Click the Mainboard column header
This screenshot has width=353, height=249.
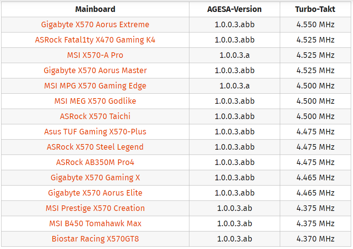coord(95,9)
